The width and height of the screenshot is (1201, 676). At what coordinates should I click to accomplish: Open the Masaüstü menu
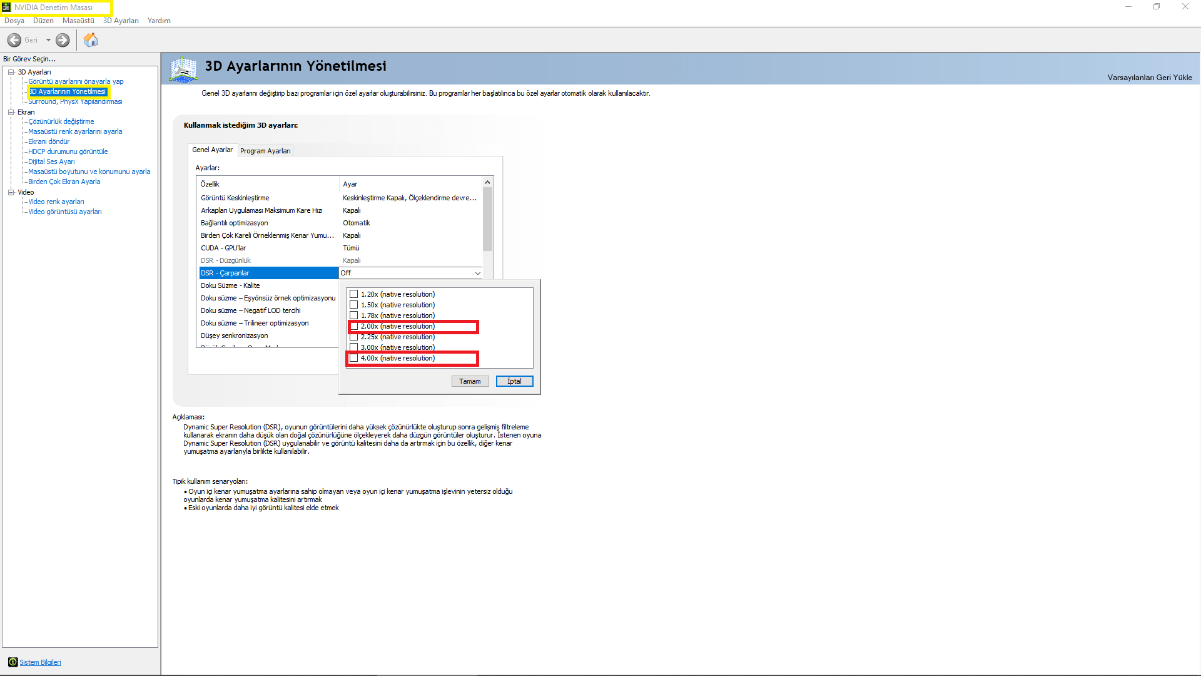[x=78, y=21]
